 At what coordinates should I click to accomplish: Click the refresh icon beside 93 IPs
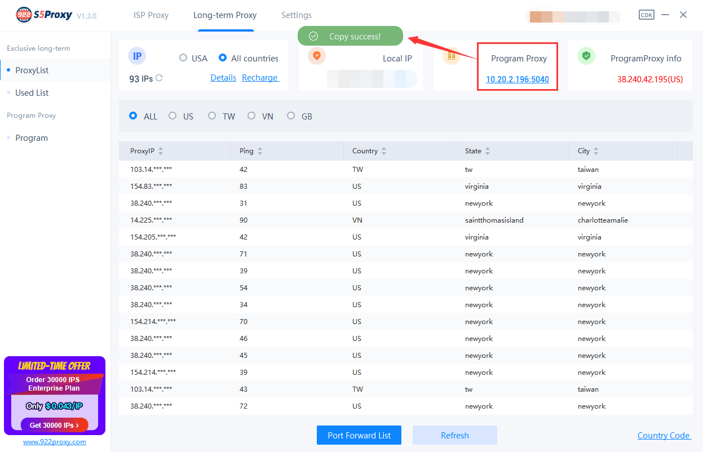pyautogui.click(x=159, y=78)
